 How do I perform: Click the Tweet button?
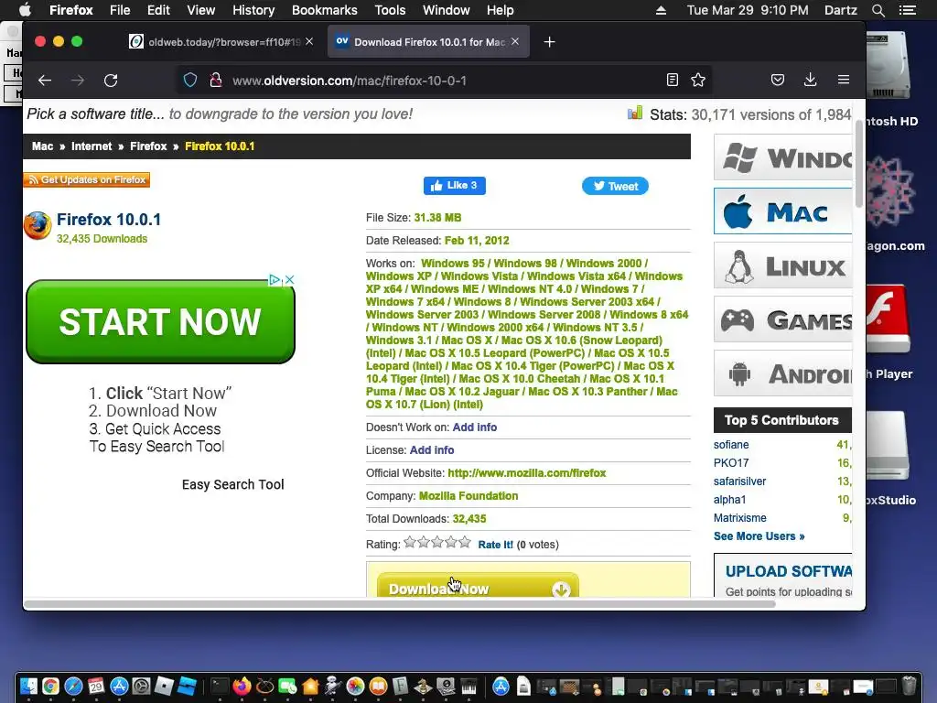pos(615,186)
